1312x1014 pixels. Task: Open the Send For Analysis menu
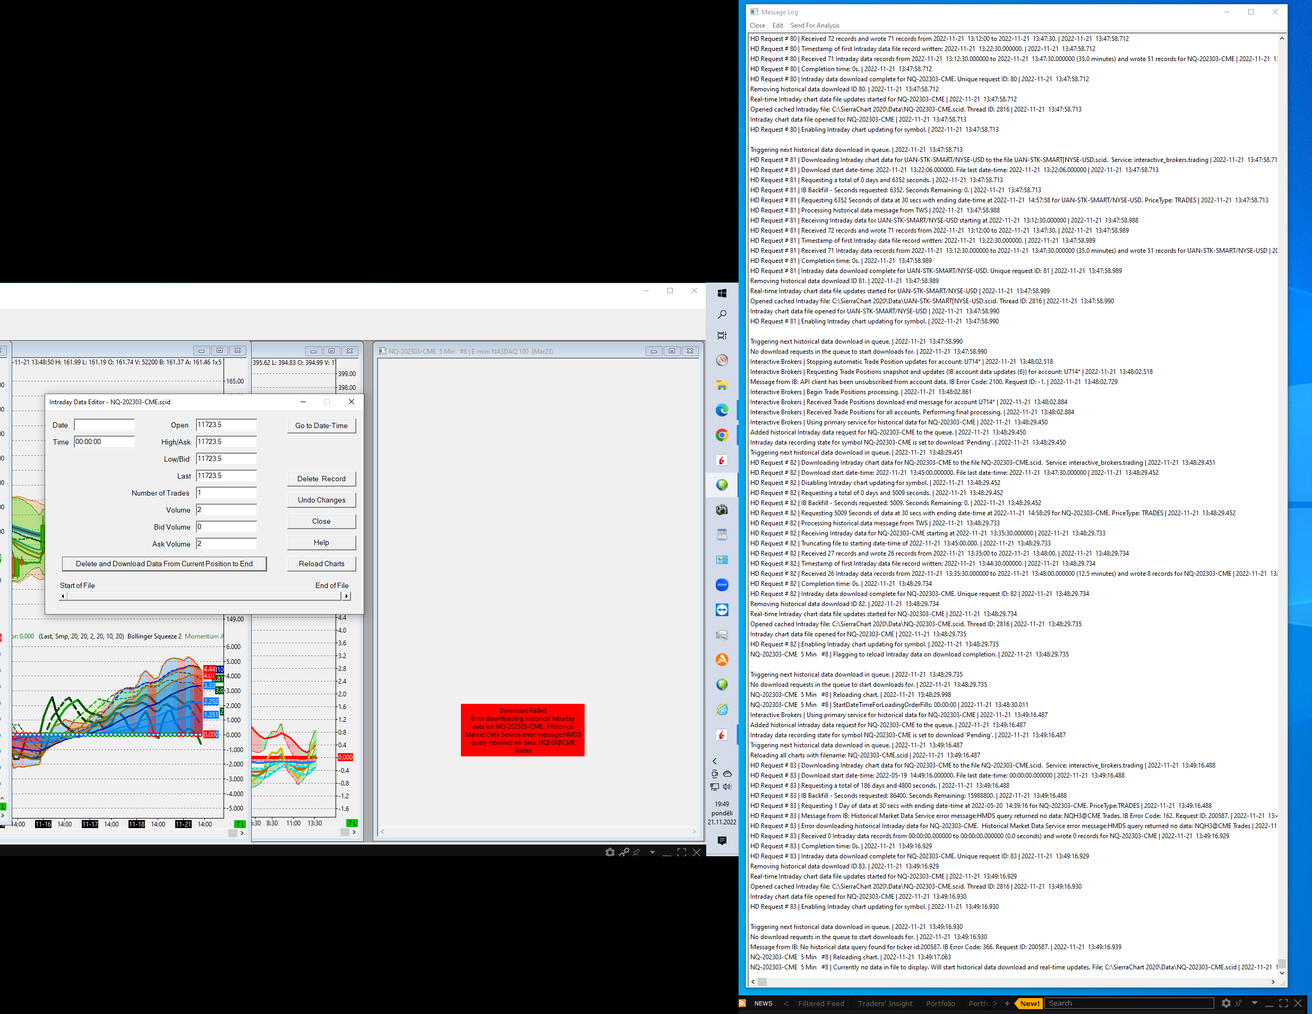[814, 25]
